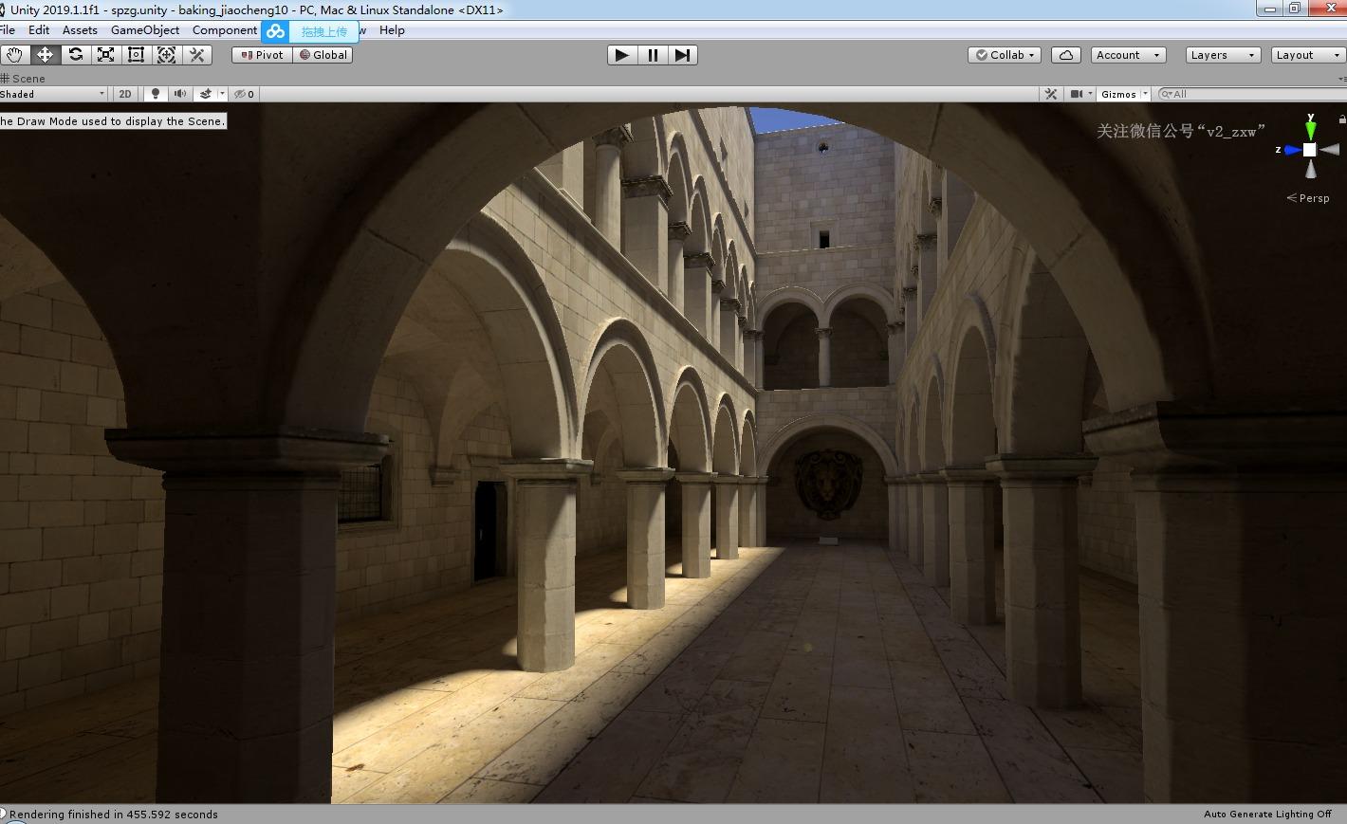
Task: Select the Move tool
Action: coord(45,55)
